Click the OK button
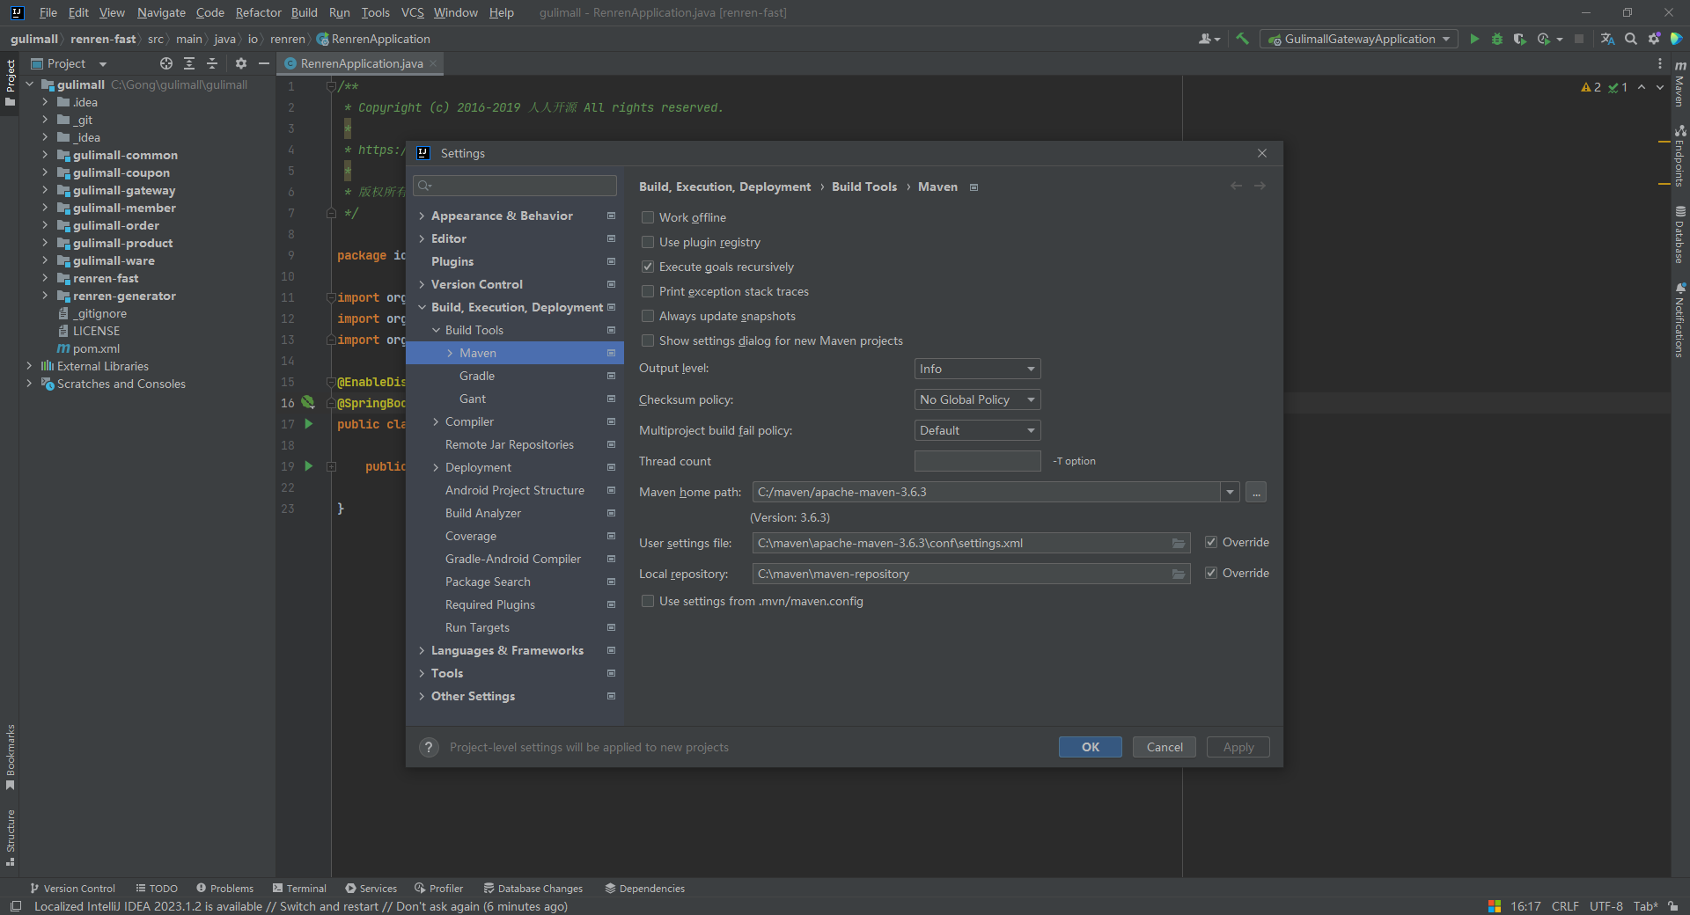 pyautogui.click(x=1090, y=747)
